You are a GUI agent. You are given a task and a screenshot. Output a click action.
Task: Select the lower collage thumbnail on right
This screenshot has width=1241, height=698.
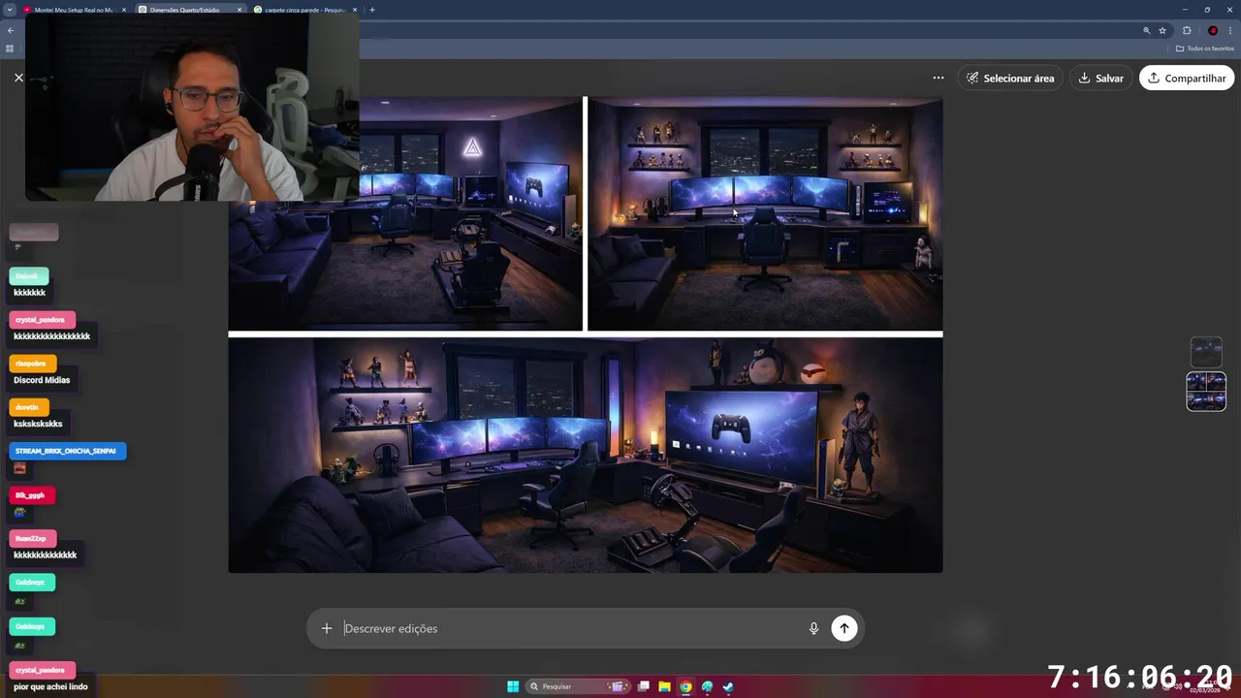pyautogui.click(x=1206, y=392)
